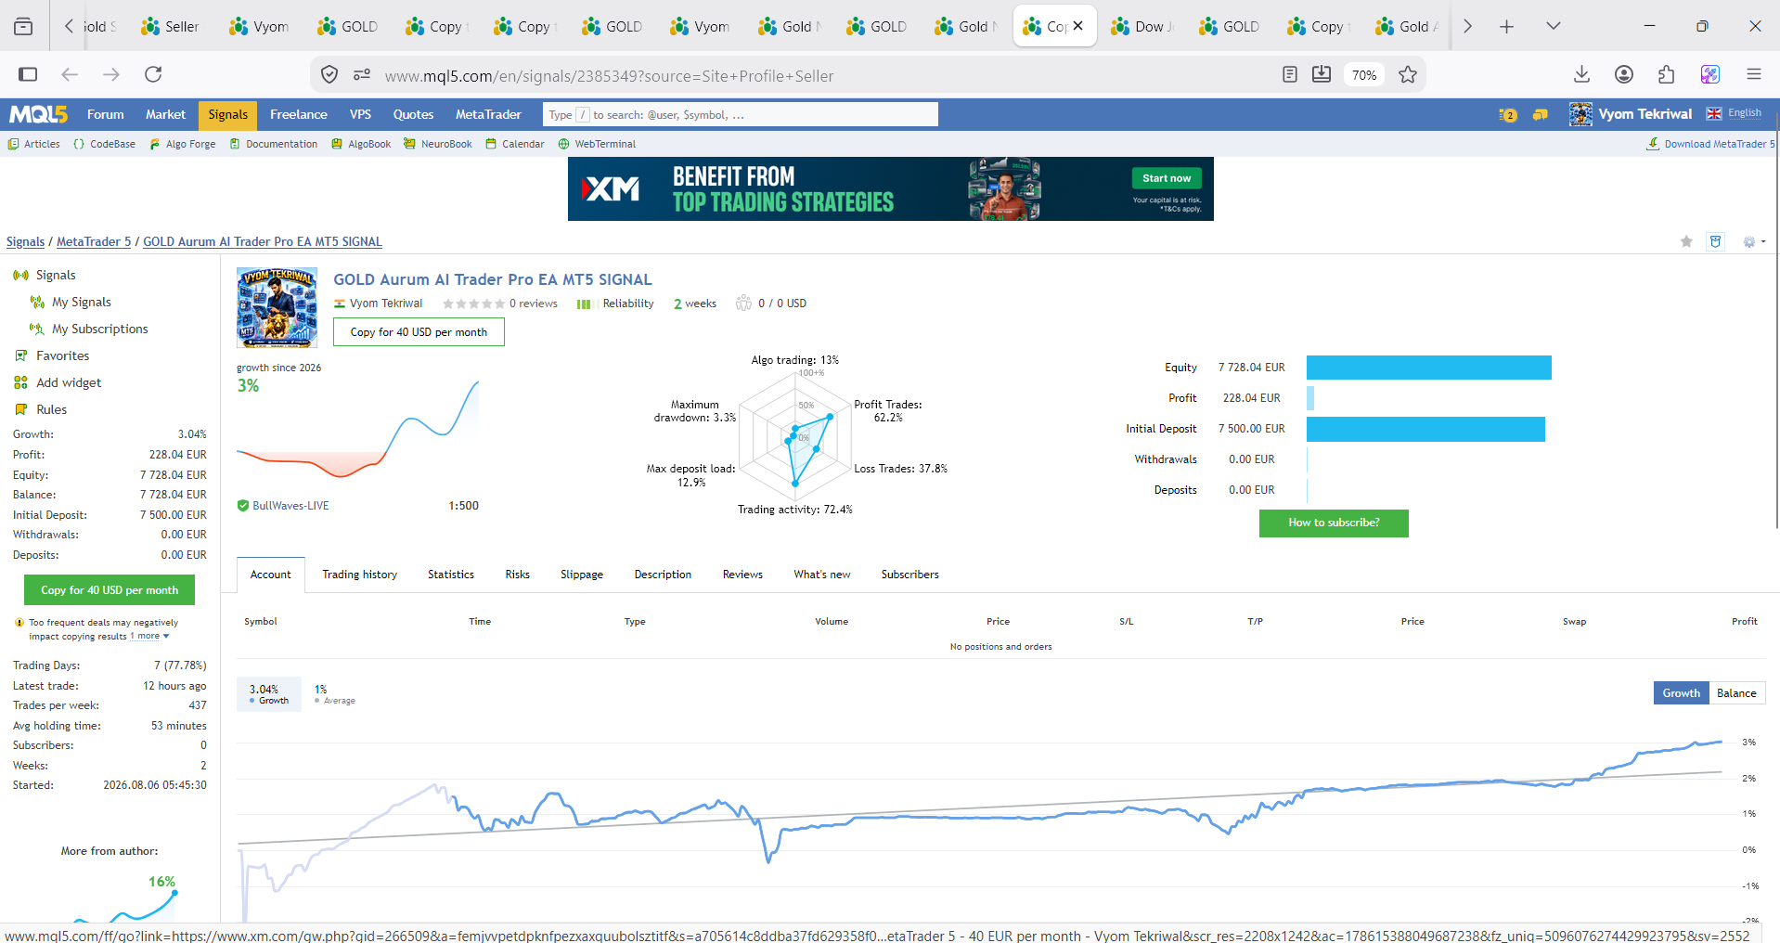Open site permissions icon in address bar
Viewport: 1780px width, 943px height.
(x=362, y=75)
